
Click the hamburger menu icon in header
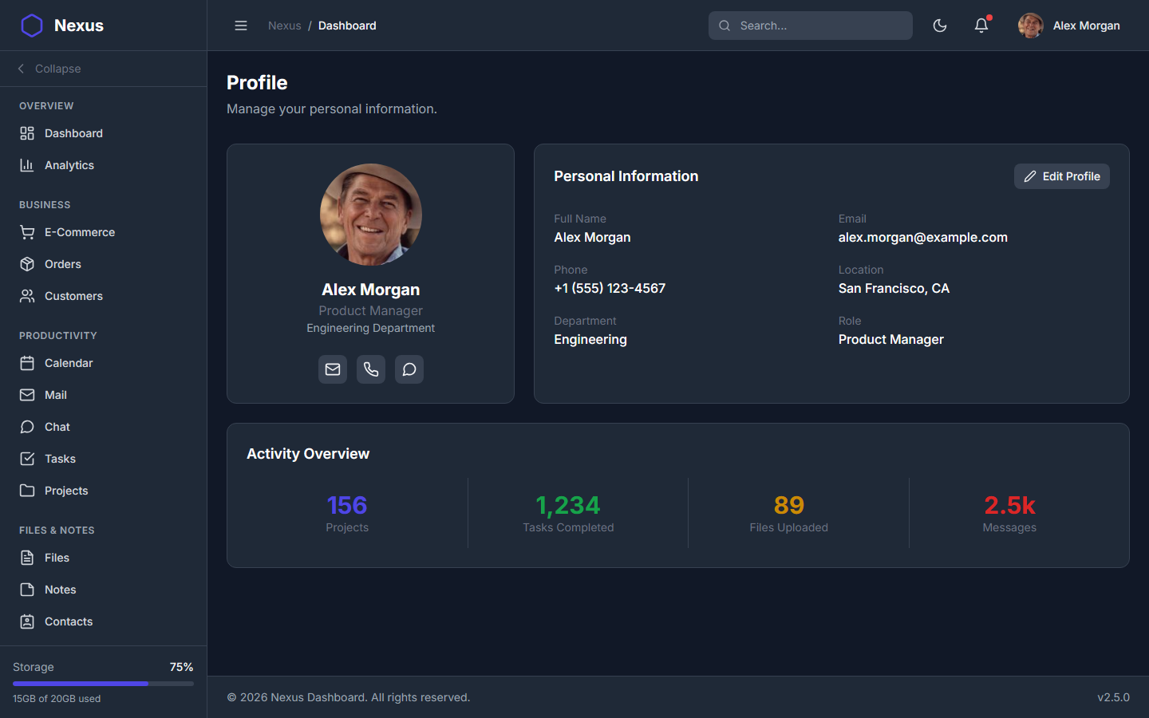(x=241, y=26)
